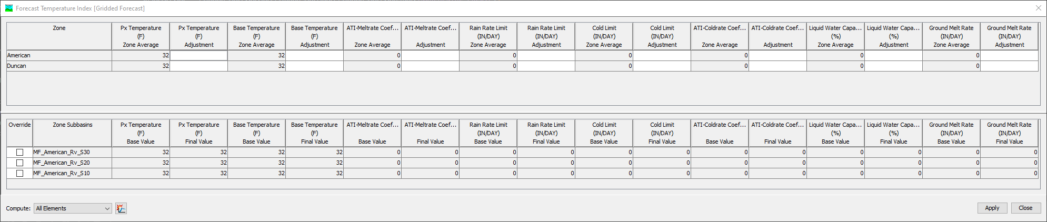Screen dimensions: 1047x222
Task: Select American Ground Melt Rate Adjustment cell
Action: [1009, 55]
